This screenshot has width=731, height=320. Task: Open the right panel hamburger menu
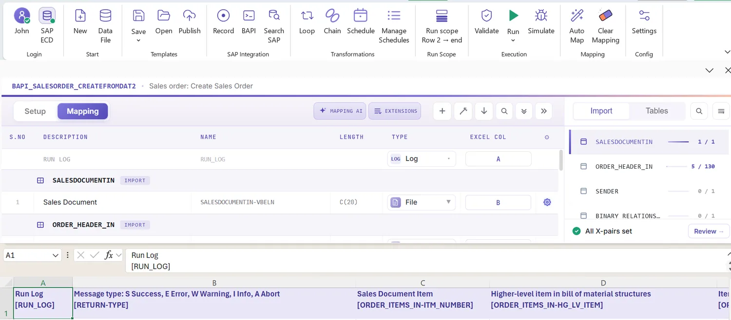point(721,111)
